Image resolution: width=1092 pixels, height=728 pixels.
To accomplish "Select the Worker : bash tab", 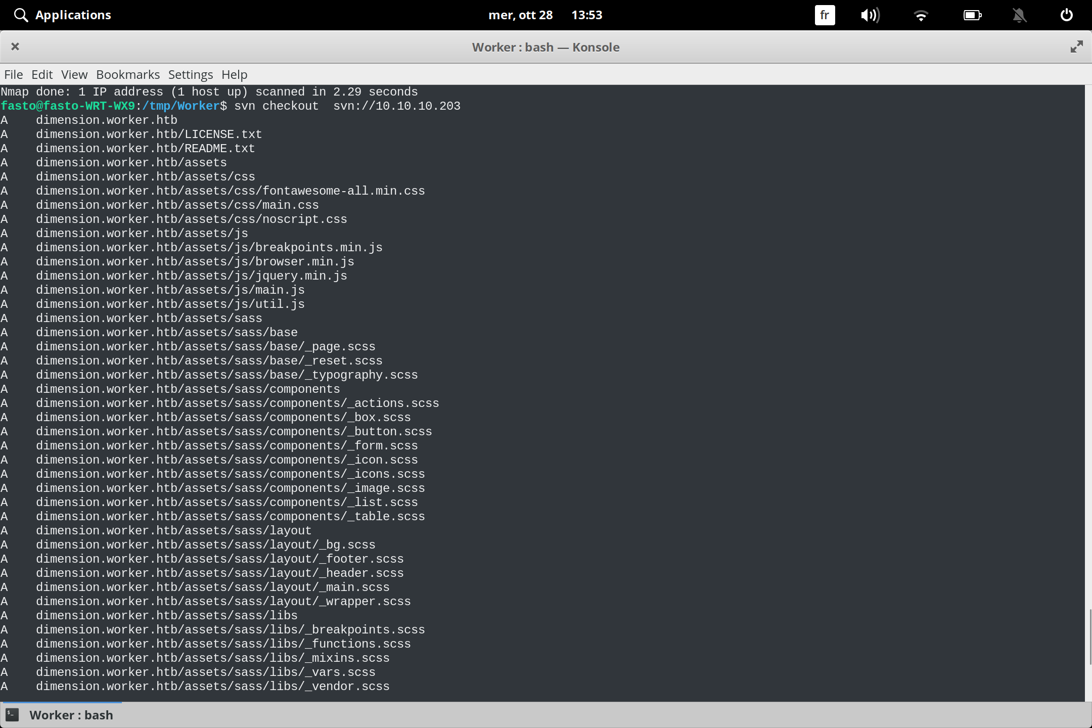I will [71, 715].
